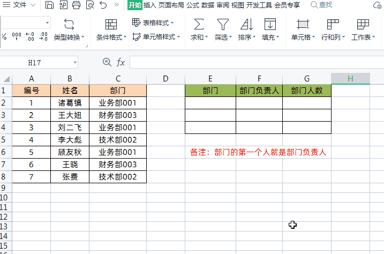Image resolution: width=384 pixels, height=254 pixels.
Task: Click the Conditional Formatting (条件格式) icon
Action: (x=111, y=25)
